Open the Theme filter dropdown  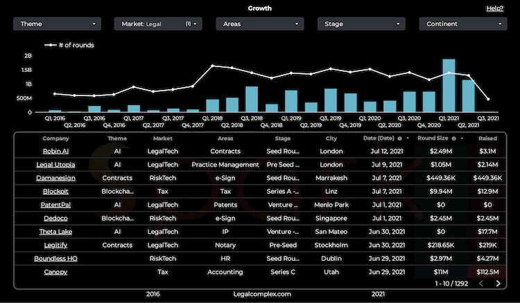tap(57, 24)
